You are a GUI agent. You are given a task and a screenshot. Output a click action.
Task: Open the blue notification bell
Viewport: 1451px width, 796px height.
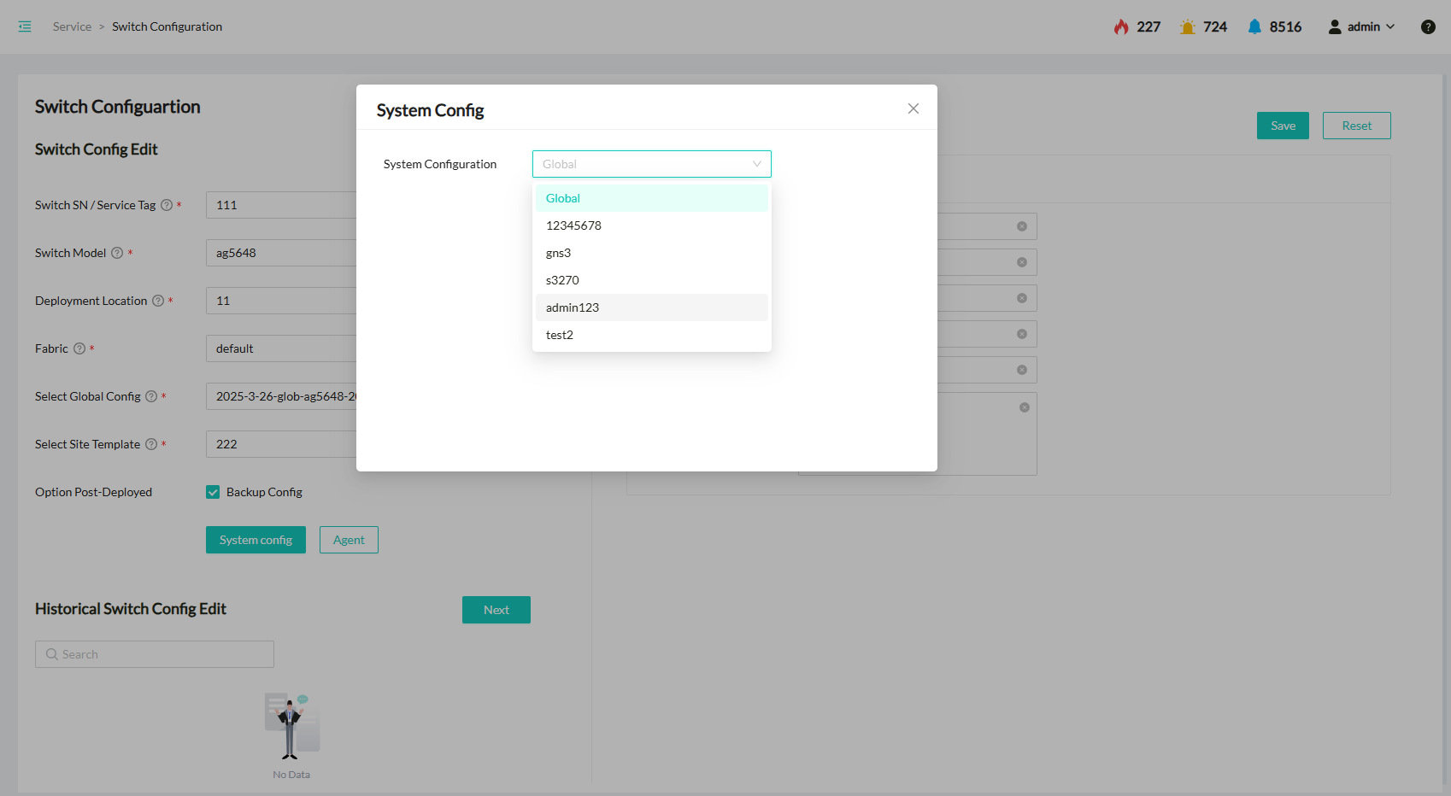point(1254,26)
